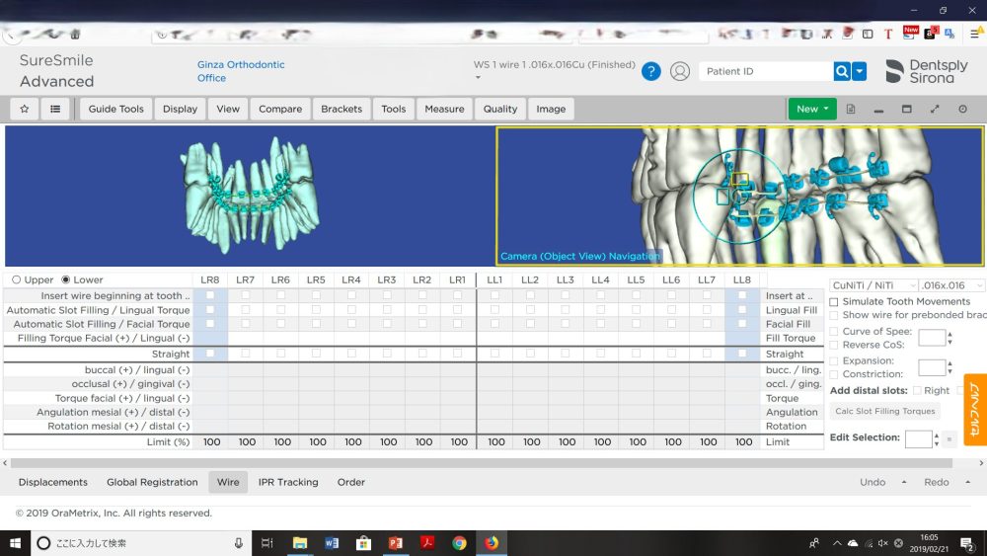Image resolution: width=987 pixels, height=556 pixels.
Task: Switch to the IPR Tracking tab
Action: pos(288,482)
